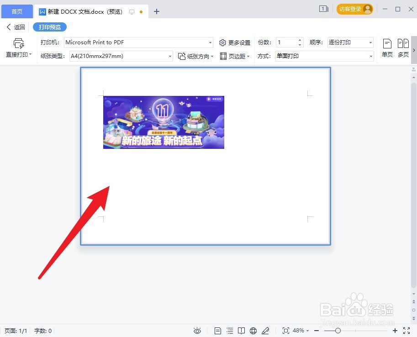Enter full screen with the expand icon

(406, 331)
